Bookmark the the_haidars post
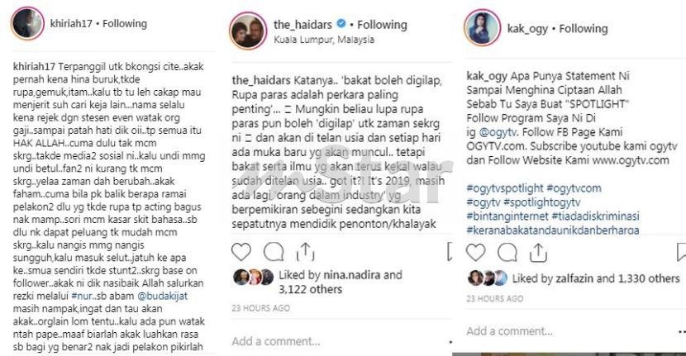 click(x=449, y=252)
